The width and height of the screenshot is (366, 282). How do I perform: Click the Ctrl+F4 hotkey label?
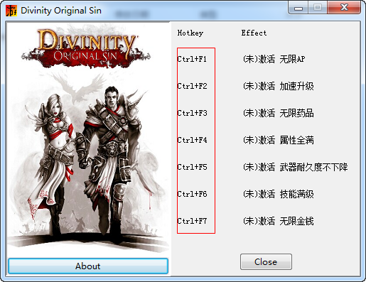pyautogui.click(x=192, y=140)
